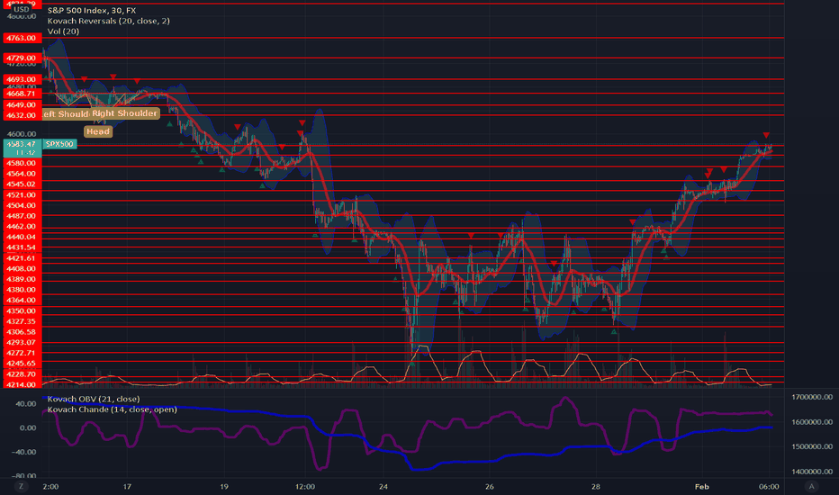Click the -40.00 Chande scale value
Viewport: 839px width, 495px height.
(x=23, y=452)
